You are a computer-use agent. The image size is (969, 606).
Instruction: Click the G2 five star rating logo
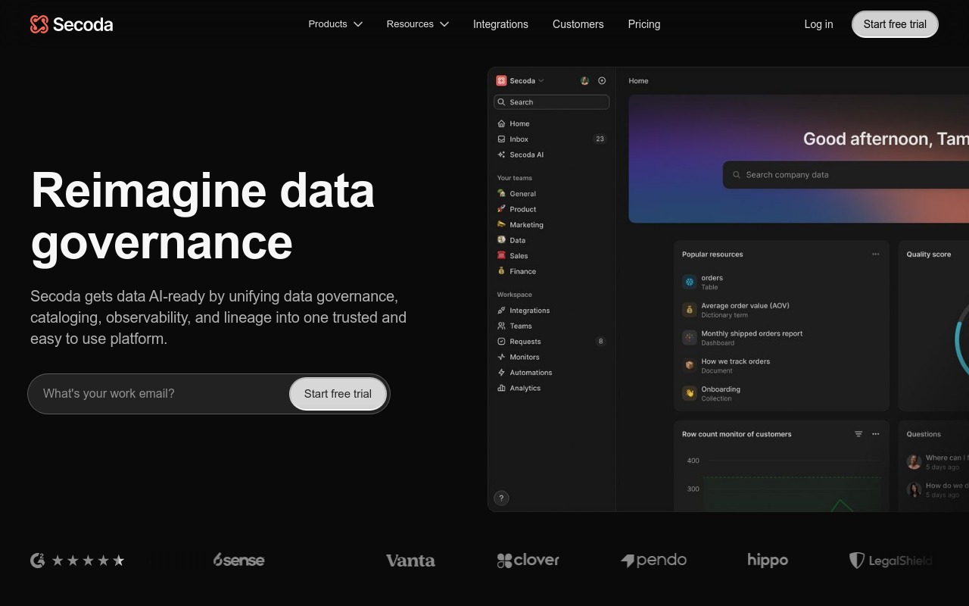(x=77, y=561)
